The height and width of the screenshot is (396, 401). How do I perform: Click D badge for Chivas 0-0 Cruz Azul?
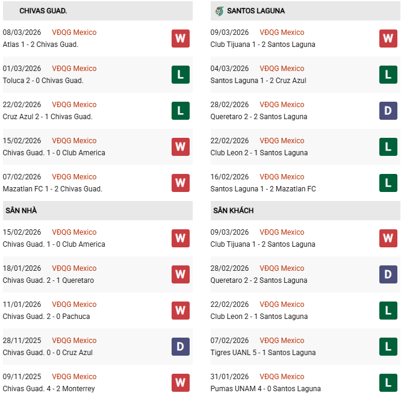click(x=181, y=347)
